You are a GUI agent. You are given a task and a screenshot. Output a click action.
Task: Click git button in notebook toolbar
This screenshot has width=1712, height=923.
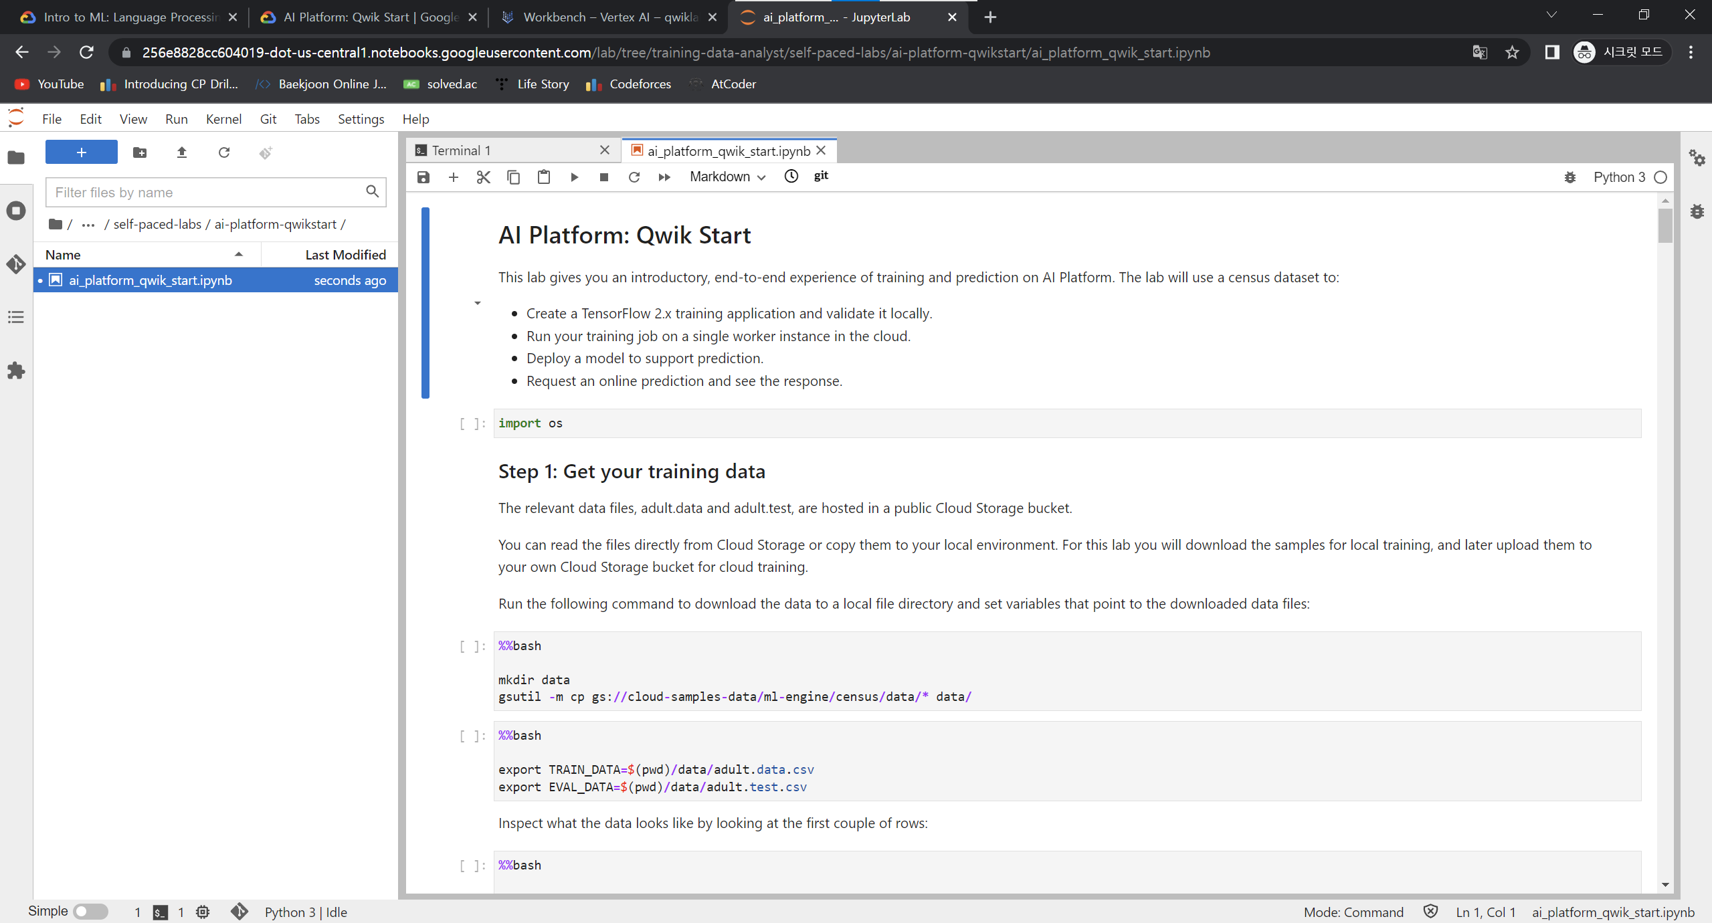821,176
